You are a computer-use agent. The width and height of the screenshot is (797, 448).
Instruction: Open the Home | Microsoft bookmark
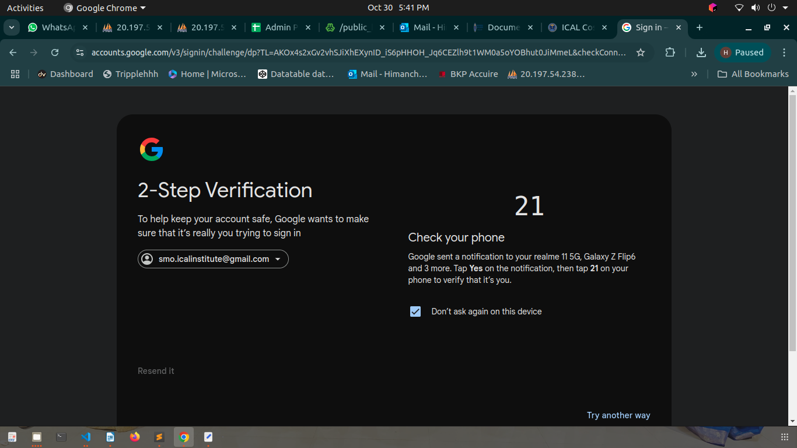pos(207,74)
